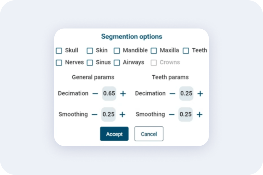Screen dimensions: 263x175
Task: Click the Teeth params Smoothing value field
Action: pos(185,114)
